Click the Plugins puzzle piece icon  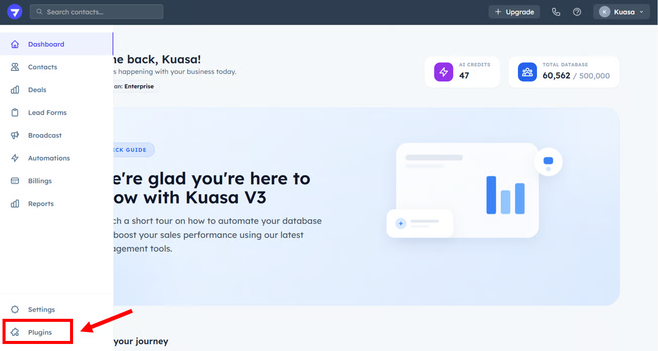point(15,332)
